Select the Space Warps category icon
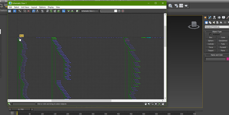Image resolution: width=229 pixels, height=115 pixels. (225, 23)
